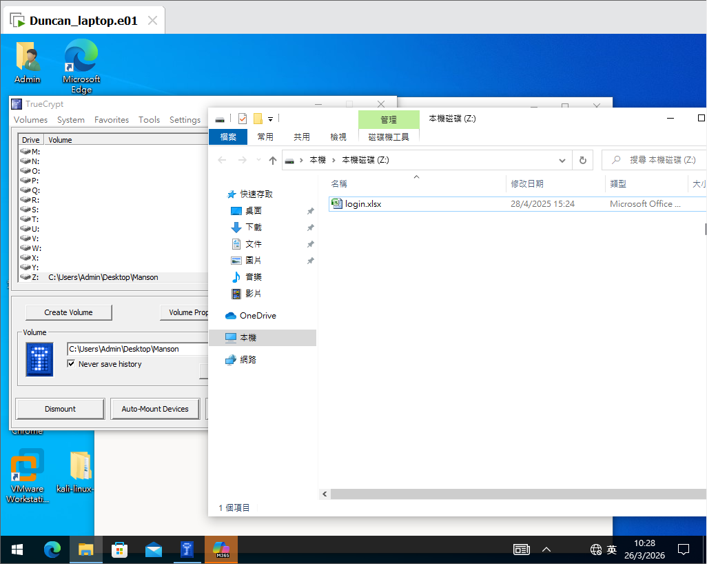
Task: Open the notification center icon
Action: (684, 549)
